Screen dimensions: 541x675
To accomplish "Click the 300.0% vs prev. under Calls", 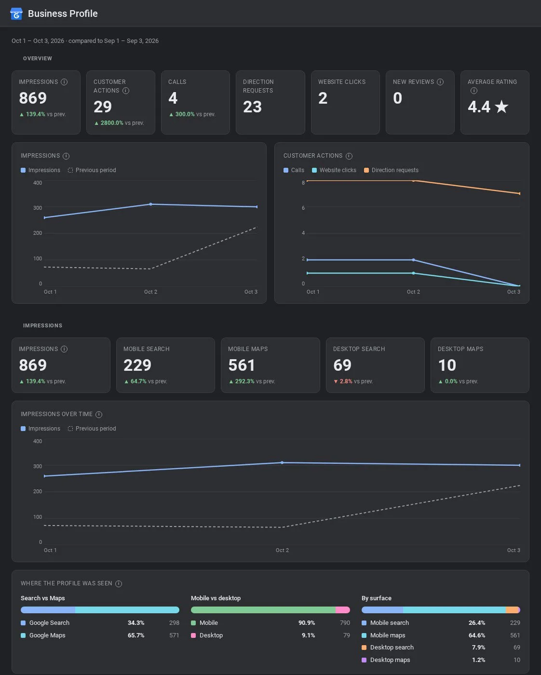I will pos(192,114).
